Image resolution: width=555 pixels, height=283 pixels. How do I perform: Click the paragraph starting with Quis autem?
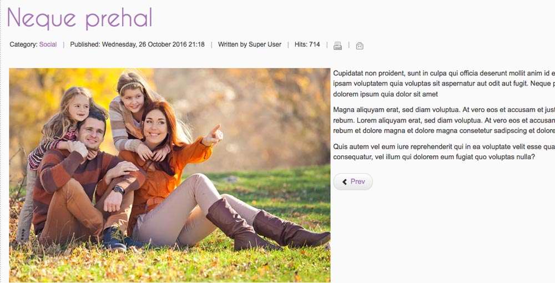pos(444,151)
